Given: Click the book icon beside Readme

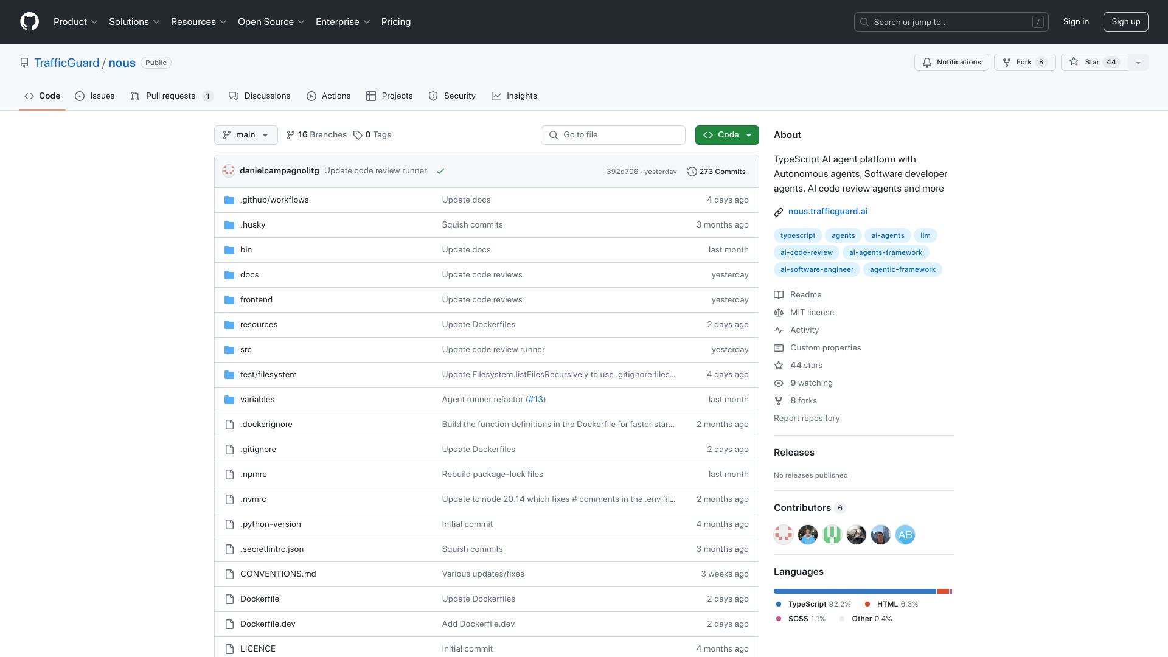Looking at the screenshot, I should [x=779, y=295].
